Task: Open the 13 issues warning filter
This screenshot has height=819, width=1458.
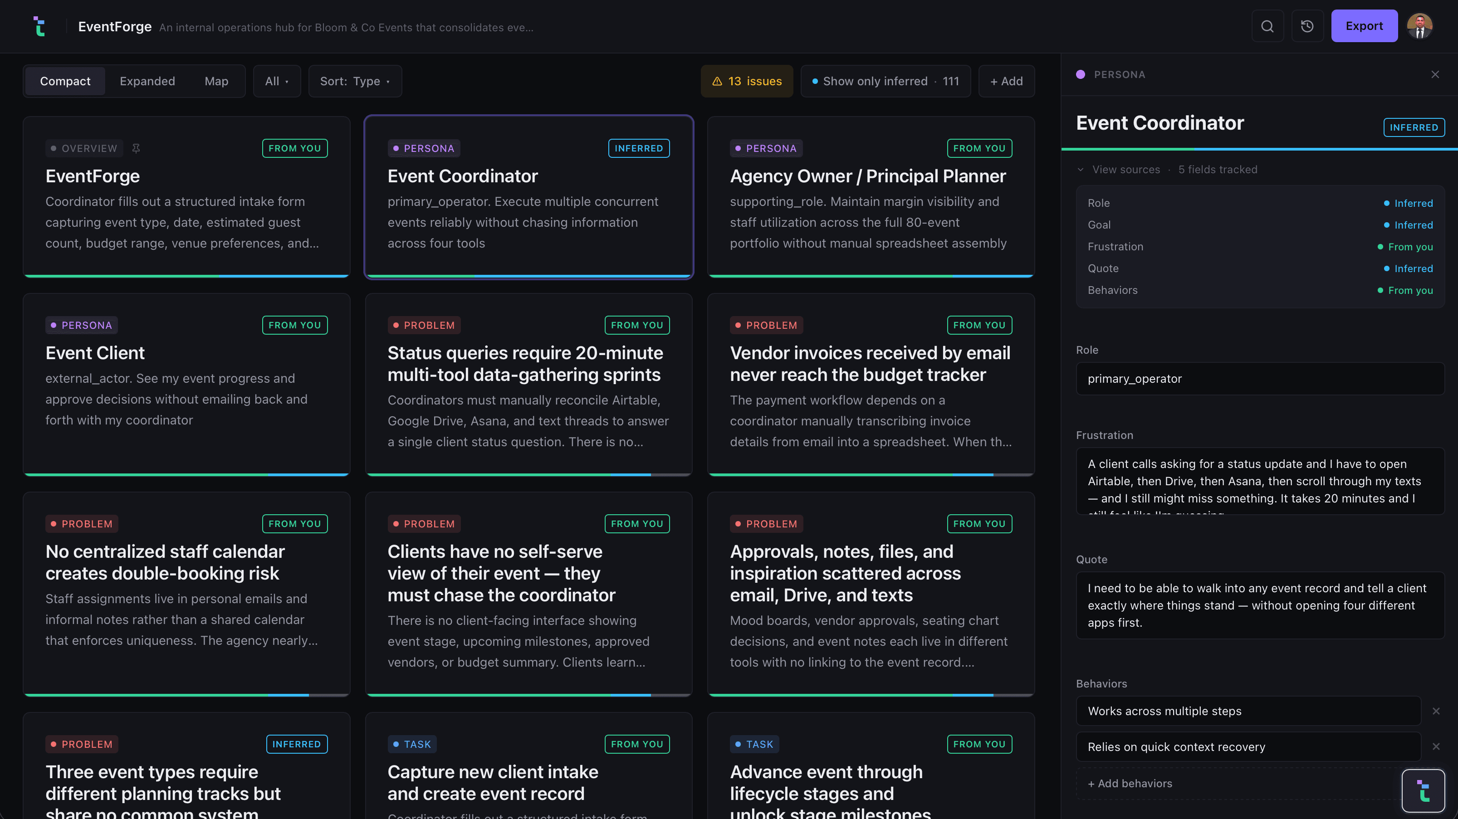Action: 747,81
